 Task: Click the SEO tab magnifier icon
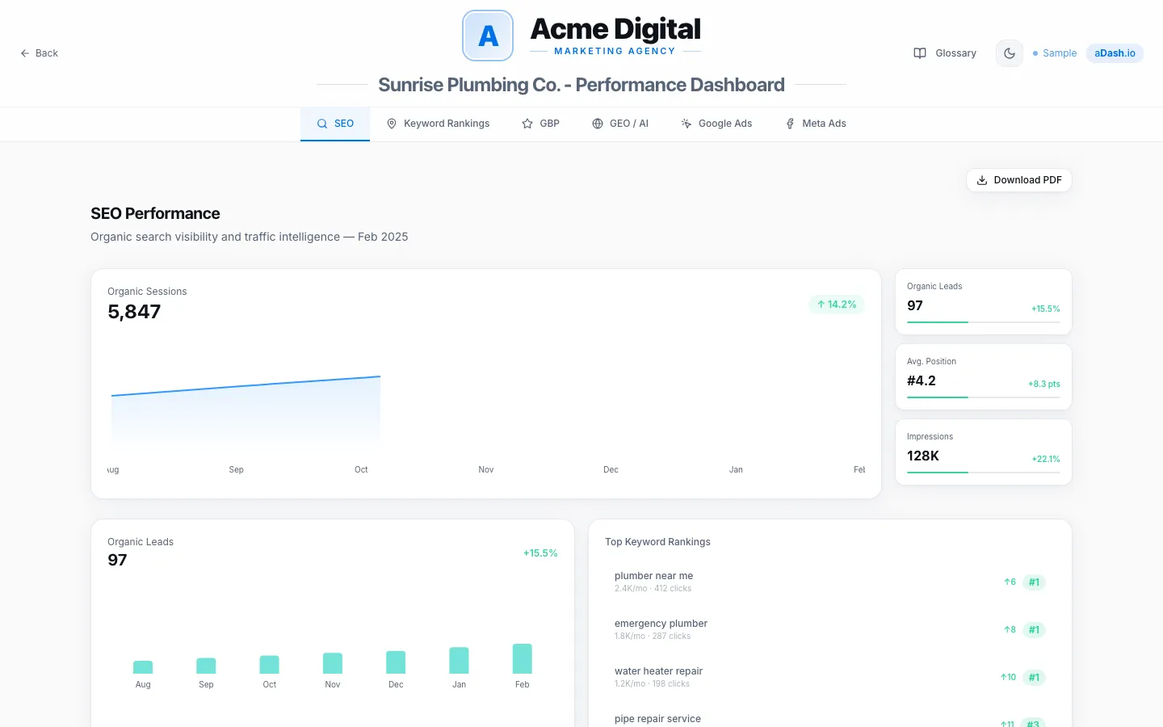coord(322,124)
